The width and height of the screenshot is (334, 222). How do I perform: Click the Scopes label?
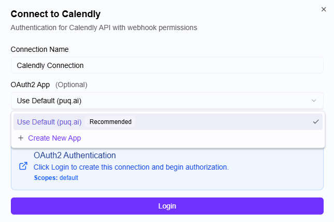coord(46,177)
